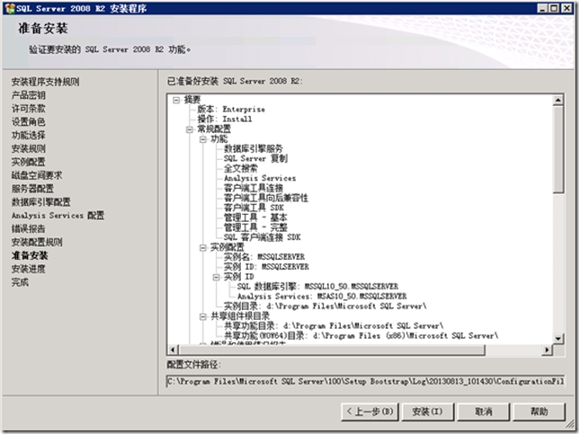The height and width of the screenshot is (434, 579).
Task: Click scroll down arrow of summary tree
Action: click(558, 339)
